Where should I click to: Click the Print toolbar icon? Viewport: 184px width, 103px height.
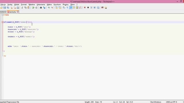[18, 8]
